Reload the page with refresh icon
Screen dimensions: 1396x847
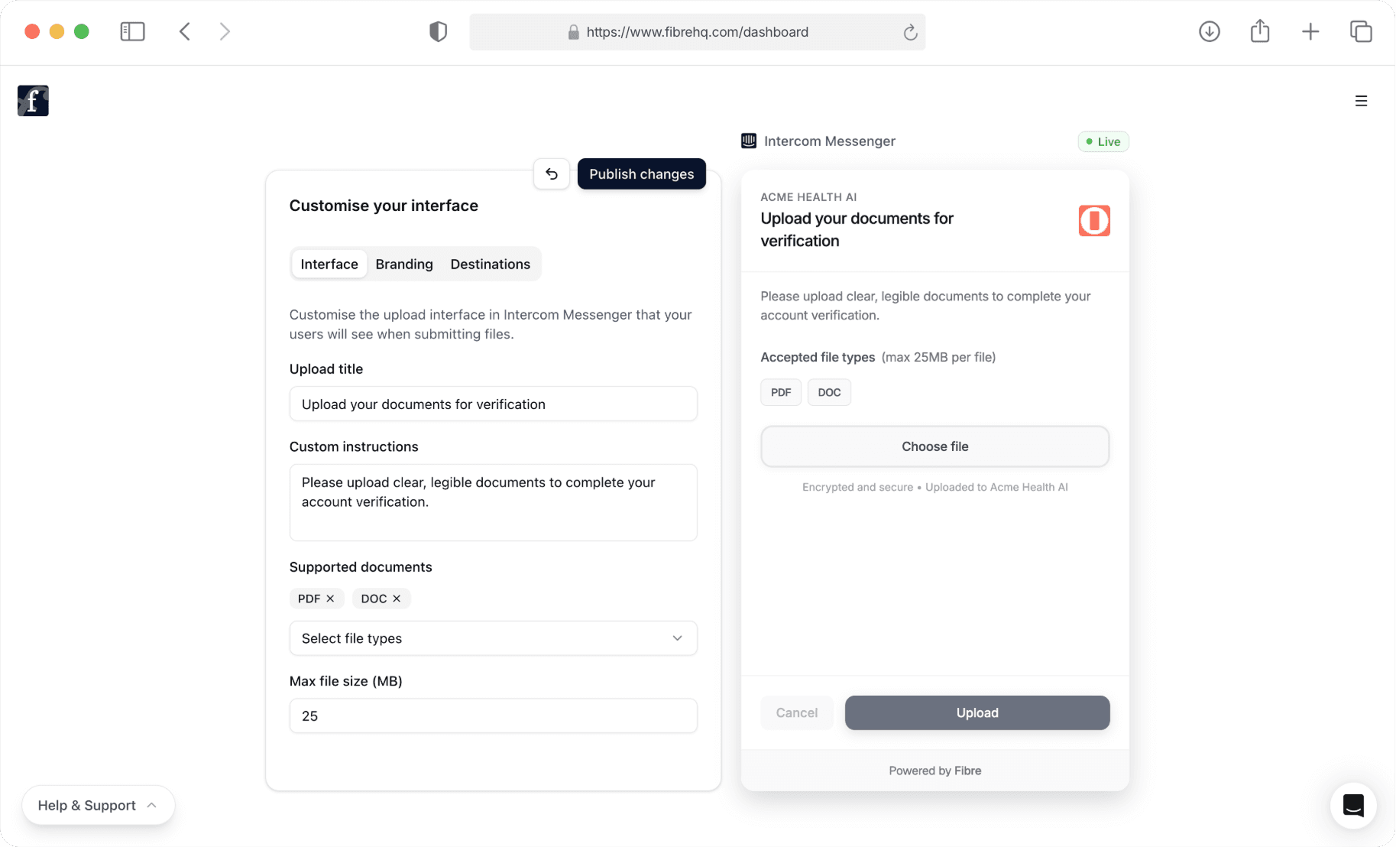pos(910,32)
